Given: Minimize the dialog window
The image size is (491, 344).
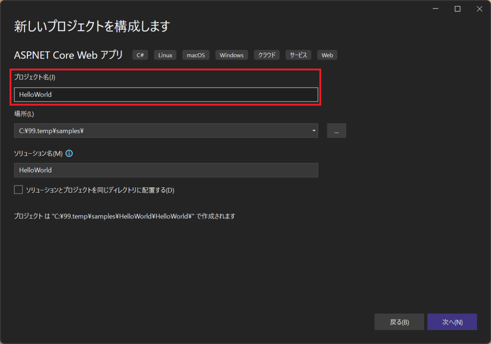Looking at the screenshot, I should click(x=435, y=9).
